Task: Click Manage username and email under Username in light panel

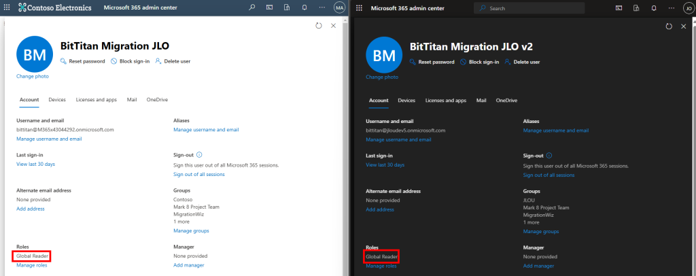Action: click(49, 139)
